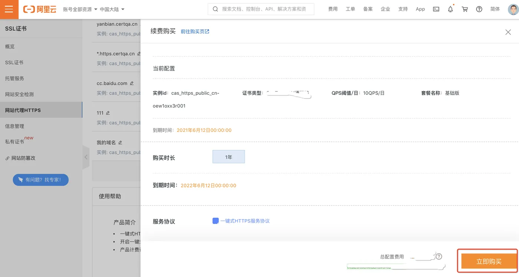The image size is (519, 277).
Task: Open the shopping cart
Action: point(465,9)
